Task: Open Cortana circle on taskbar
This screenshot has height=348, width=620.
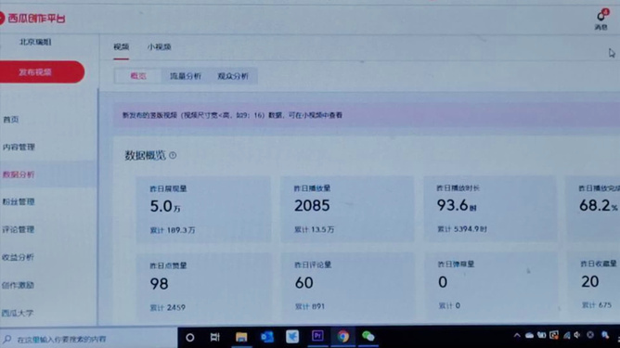Action: click(189, 337)
